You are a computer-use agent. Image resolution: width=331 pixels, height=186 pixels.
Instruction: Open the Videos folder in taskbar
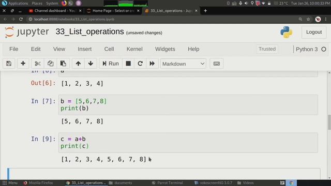point(246,183)
